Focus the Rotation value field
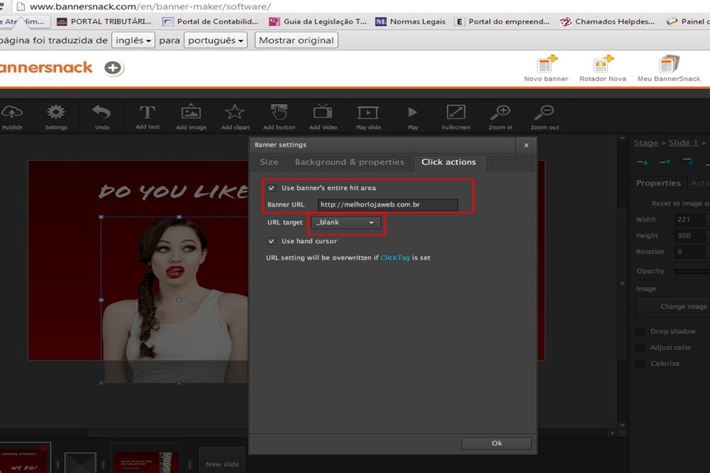This screenshot has width=710, height=473. point(691,251)
